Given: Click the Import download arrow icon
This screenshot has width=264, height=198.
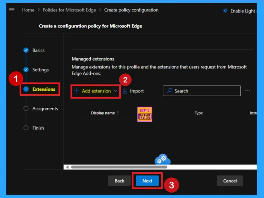Looking at the screenshot, I should (x=124, y=91).
